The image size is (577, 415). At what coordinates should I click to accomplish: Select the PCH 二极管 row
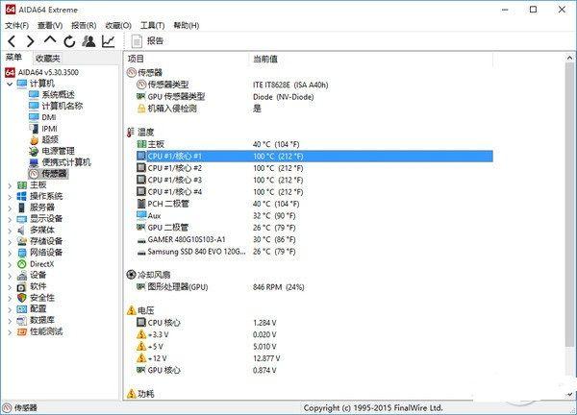coord(314,204)
